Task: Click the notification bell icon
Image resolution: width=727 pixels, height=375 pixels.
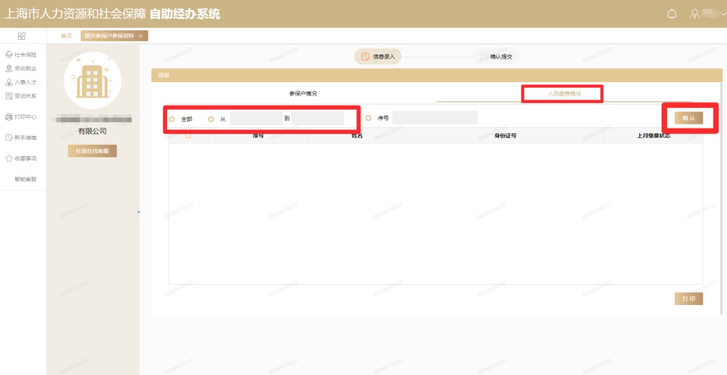Action: (x=671, y=14)
